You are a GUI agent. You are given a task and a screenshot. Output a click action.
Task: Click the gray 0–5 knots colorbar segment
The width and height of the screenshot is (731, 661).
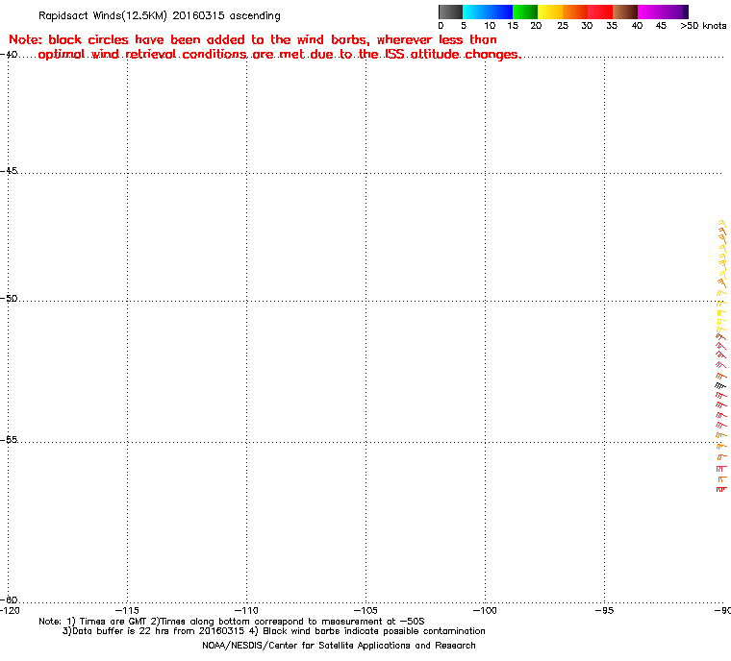450,12
